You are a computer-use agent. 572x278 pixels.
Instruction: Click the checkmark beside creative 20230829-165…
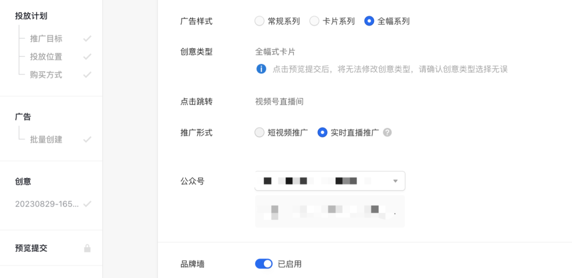(87, 204)
